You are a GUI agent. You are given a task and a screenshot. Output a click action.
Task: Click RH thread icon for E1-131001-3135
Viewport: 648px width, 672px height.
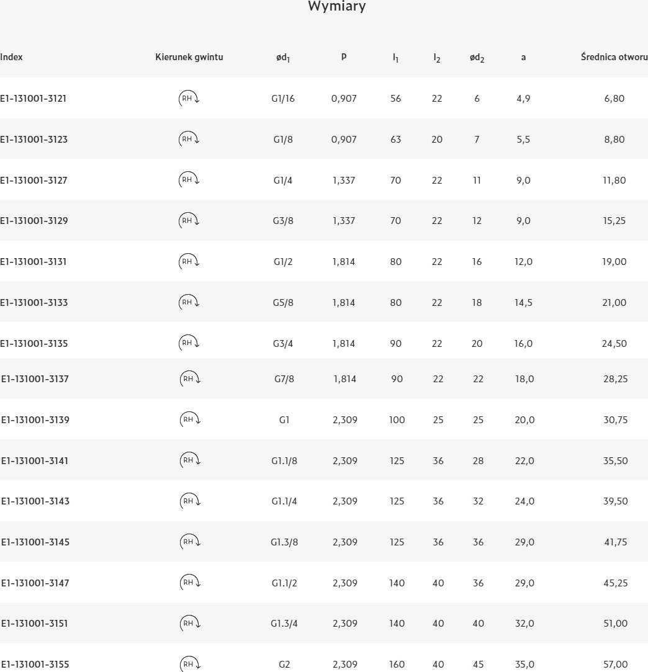click(x=189, y=343)
